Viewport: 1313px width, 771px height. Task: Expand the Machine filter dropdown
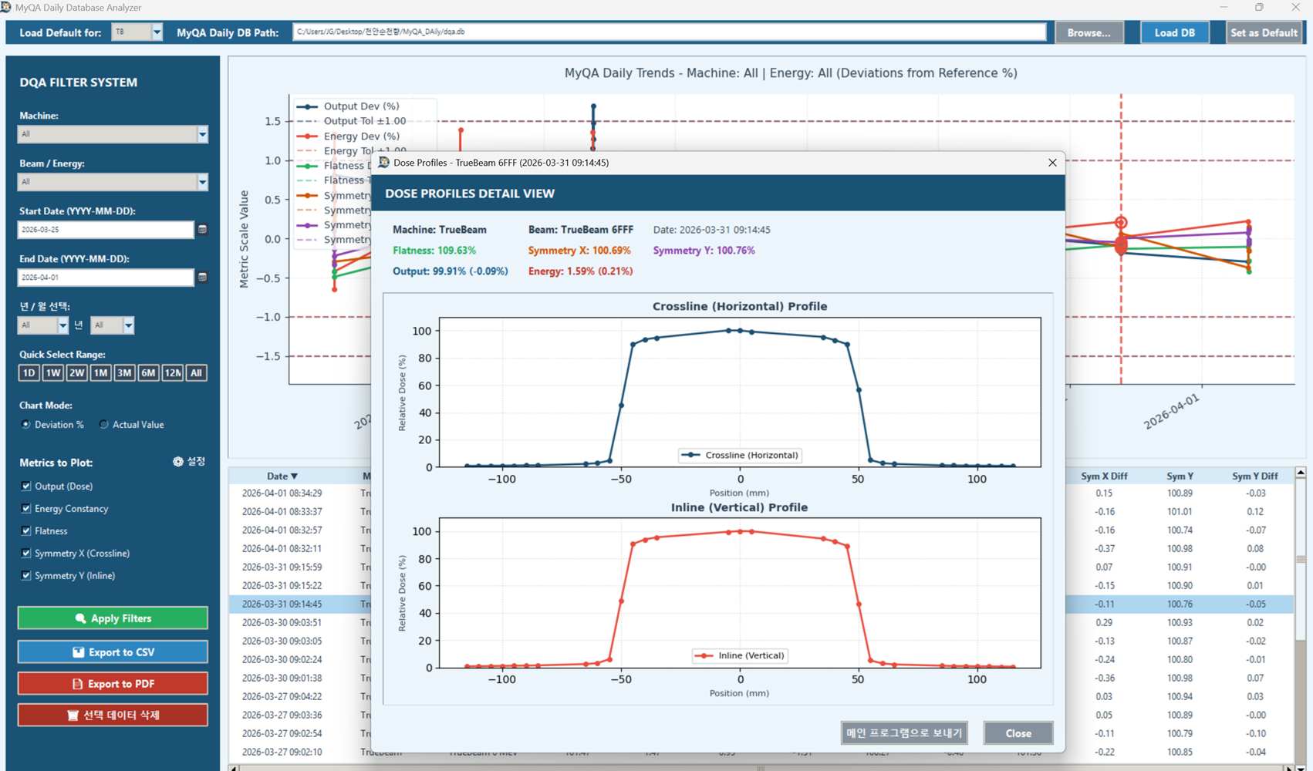[202, 134]
